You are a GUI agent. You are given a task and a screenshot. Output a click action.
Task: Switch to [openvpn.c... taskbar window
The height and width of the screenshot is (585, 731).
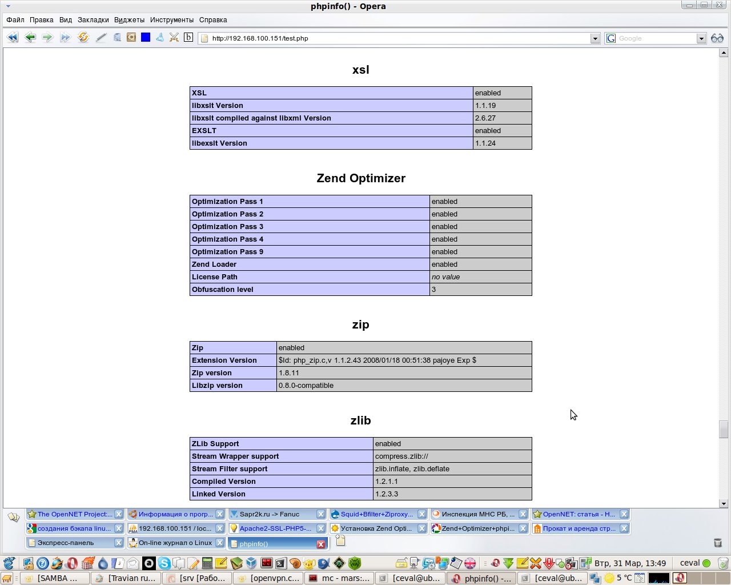coord(268,578)
